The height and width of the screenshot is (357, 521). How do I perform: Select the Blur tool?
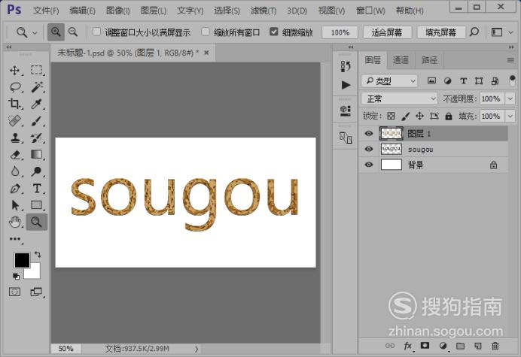14,171
